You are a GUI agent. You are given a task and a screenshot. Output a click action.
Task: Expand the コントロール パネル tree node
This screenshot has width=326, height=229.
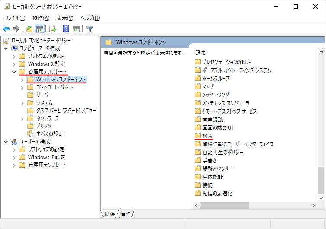pyautogui.click(x=22, y=87)
